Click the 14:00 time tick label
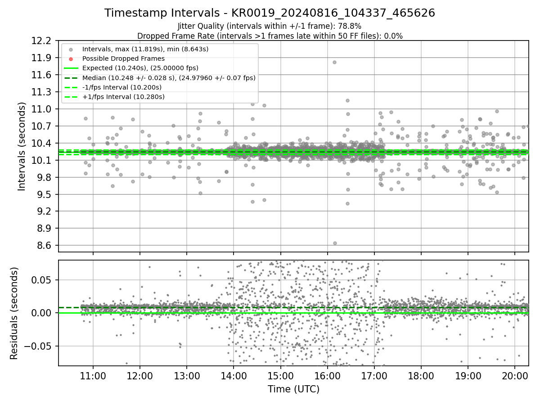Viewport: 540px width, 405px height. [234, 376]
